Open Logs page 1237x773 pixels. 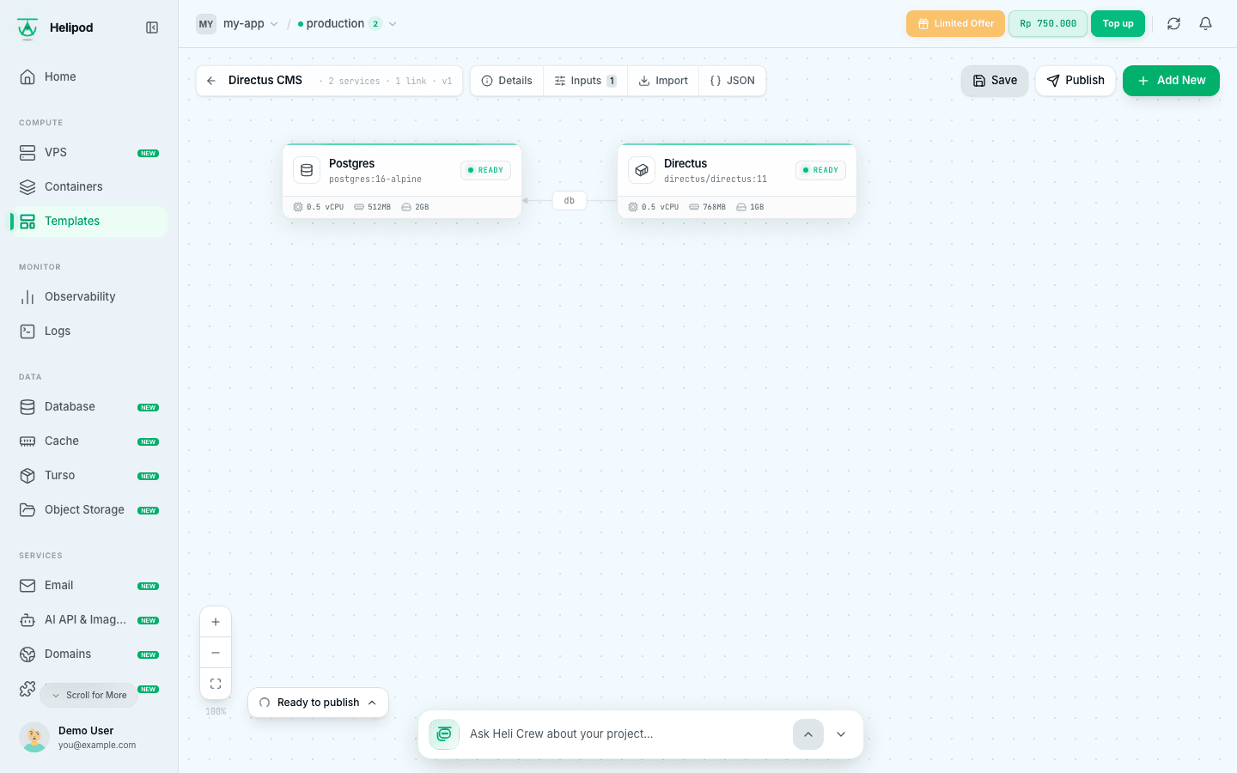tap(88, 331)
